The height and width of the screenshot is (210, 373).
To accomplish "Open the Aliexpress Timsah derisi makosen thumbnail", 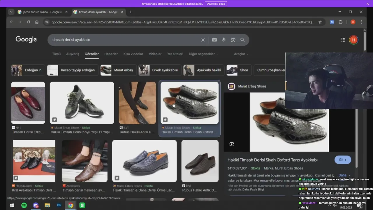I will pos(85,161).
